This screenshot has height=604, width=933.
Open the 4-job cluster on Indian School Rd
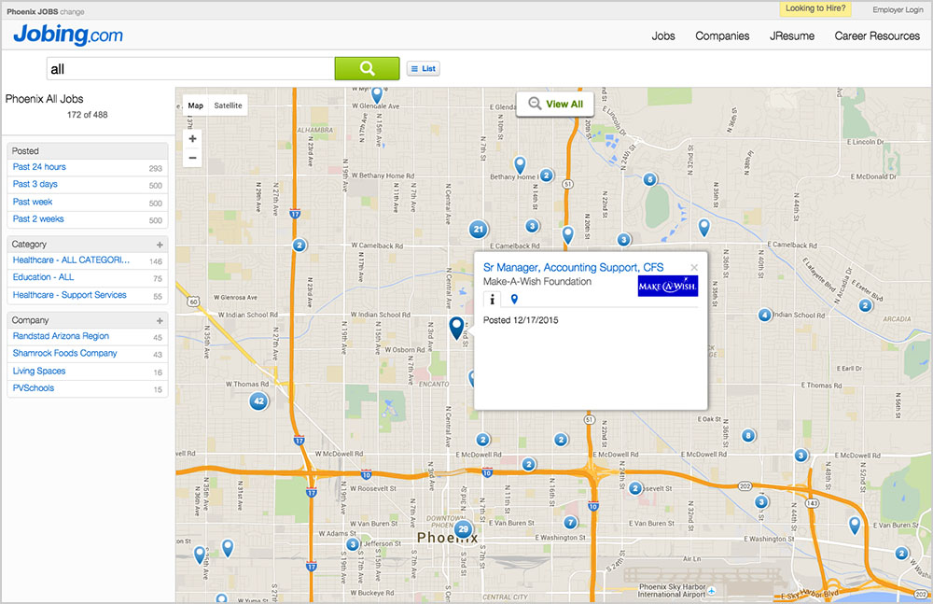pos(765,316)
